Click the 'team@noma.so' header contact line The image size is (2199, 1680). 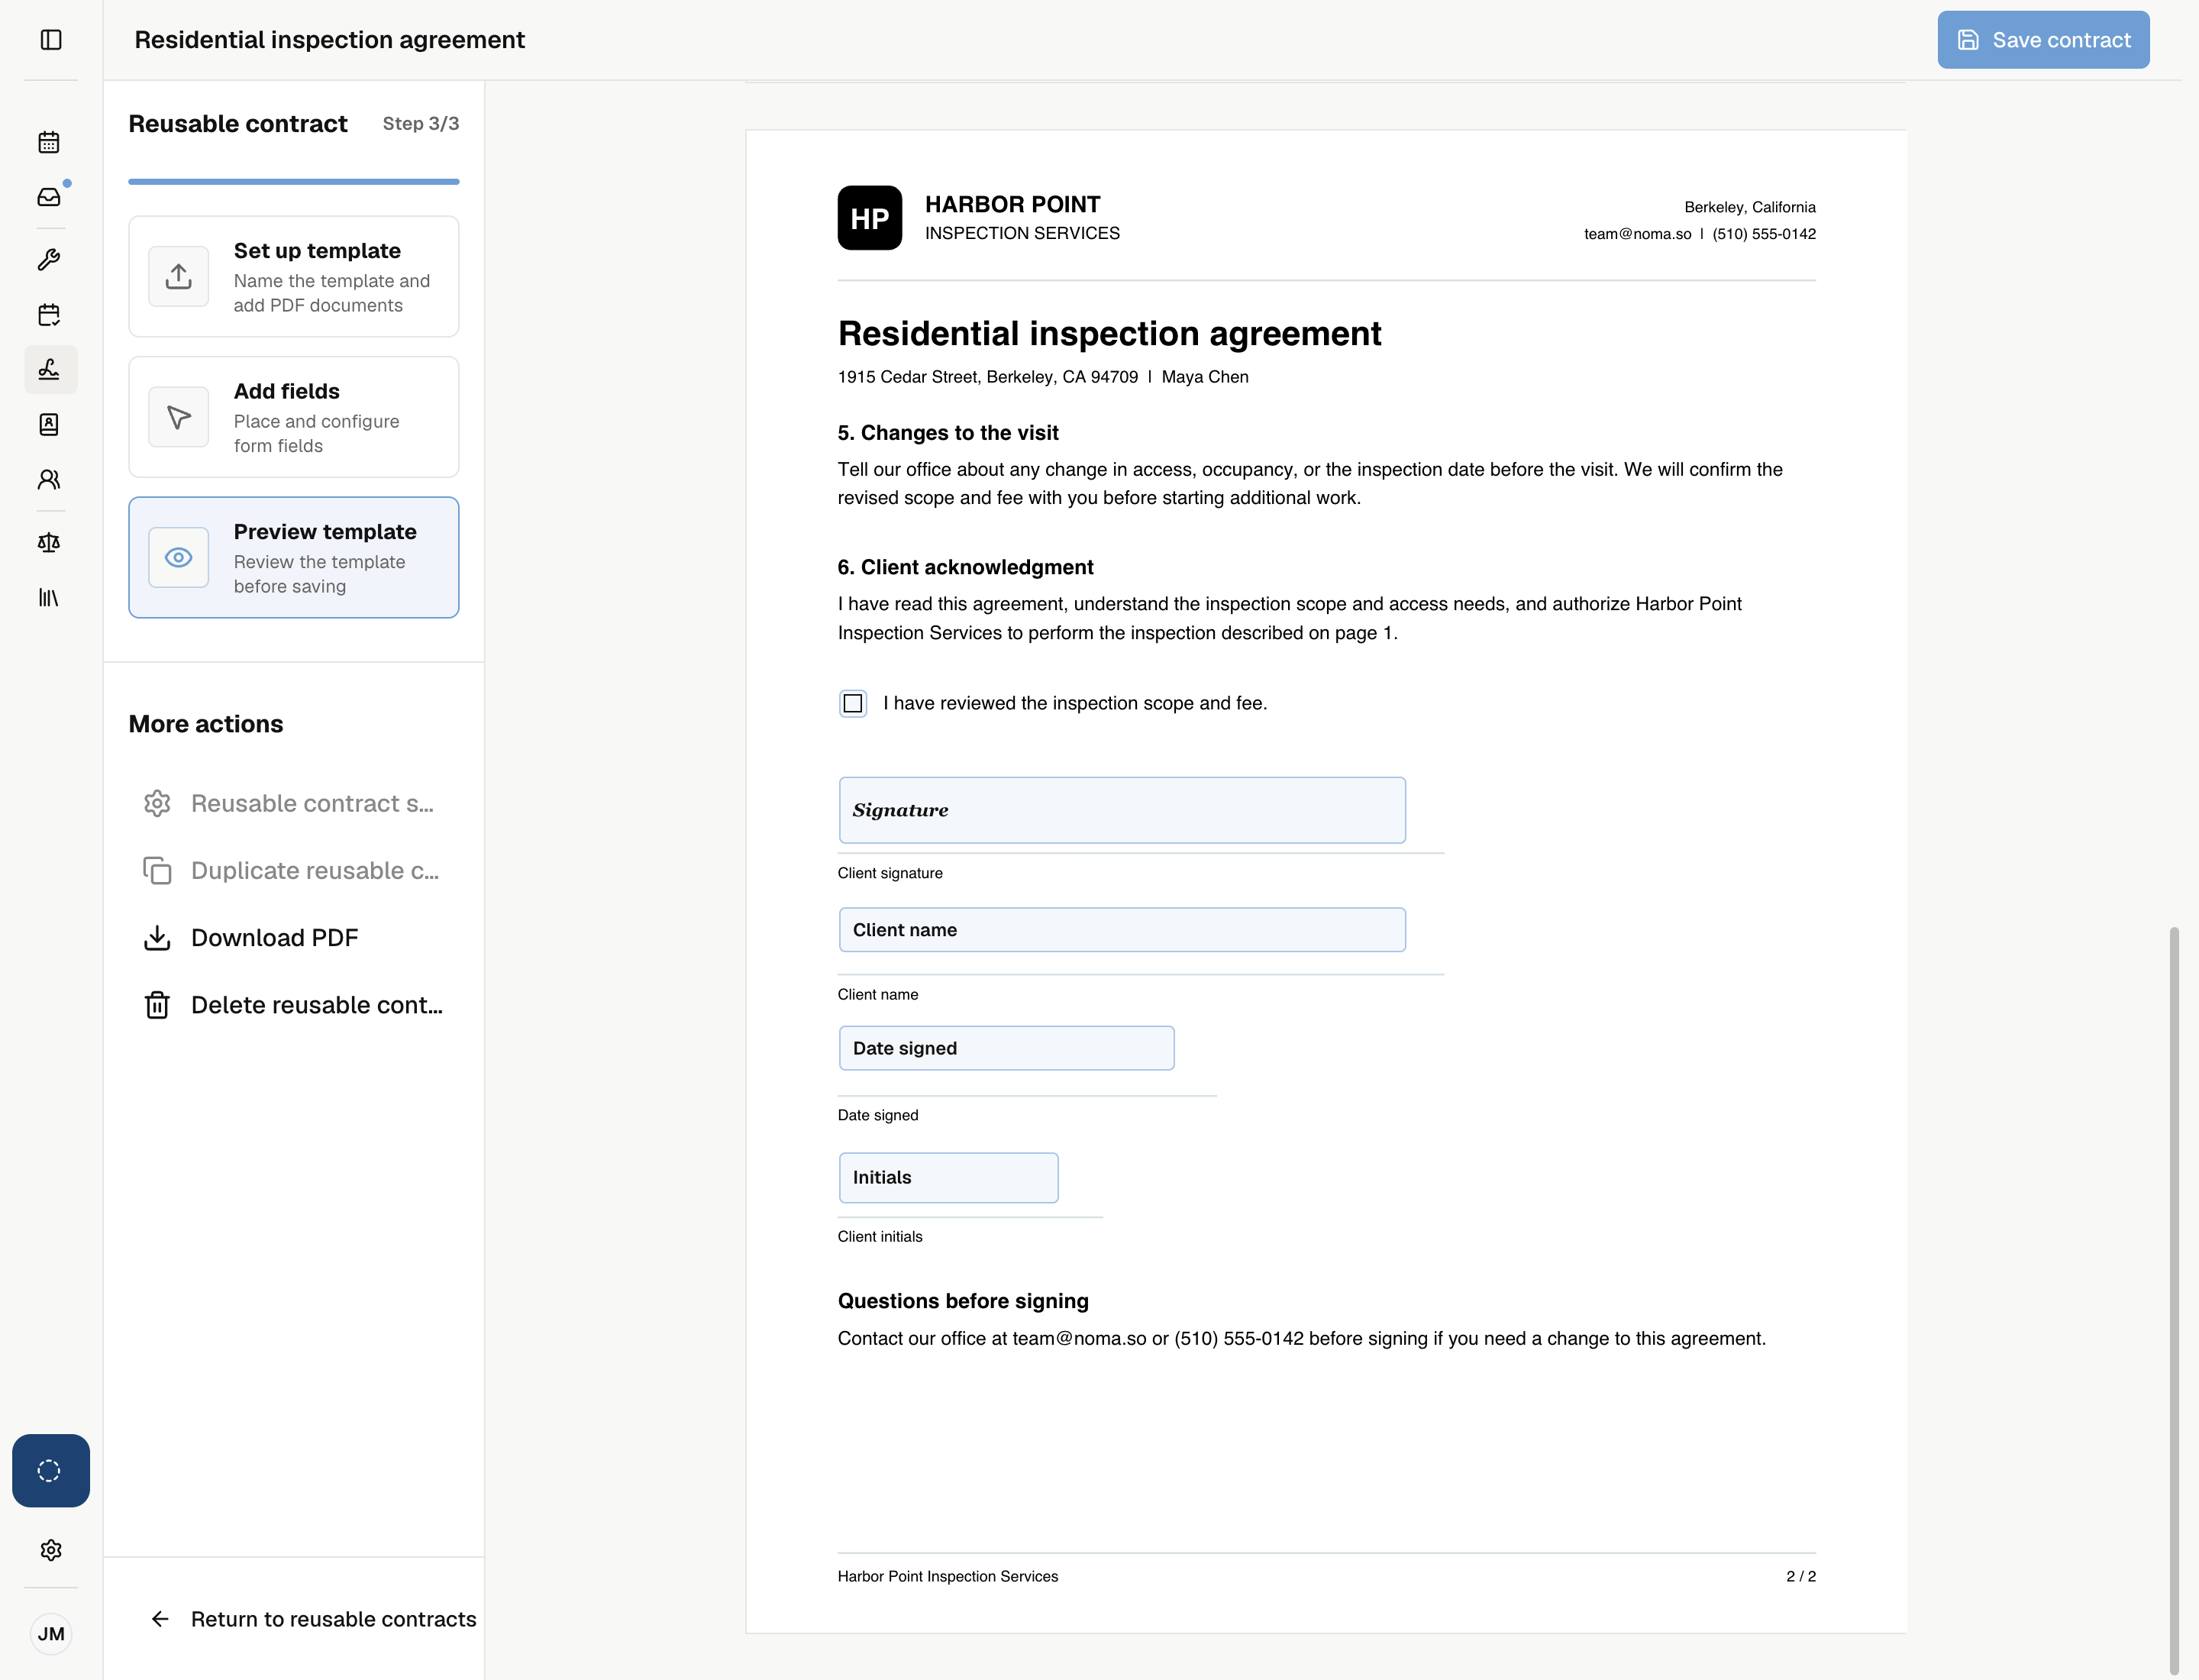[1700, 234]
